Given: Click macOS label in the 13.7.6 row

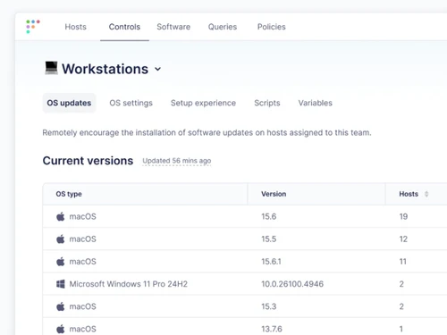Looking at the screenshot, I should [83, 329].
